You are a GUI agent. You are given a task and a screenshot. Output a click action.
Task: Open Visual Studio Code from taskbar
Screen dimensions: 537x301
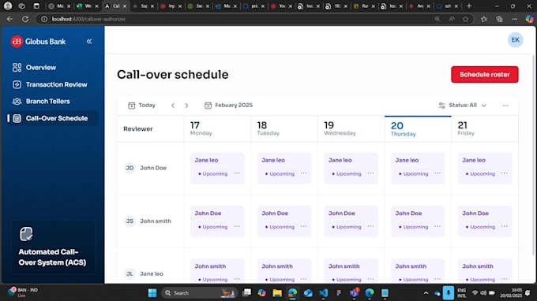tap(323, 293)
